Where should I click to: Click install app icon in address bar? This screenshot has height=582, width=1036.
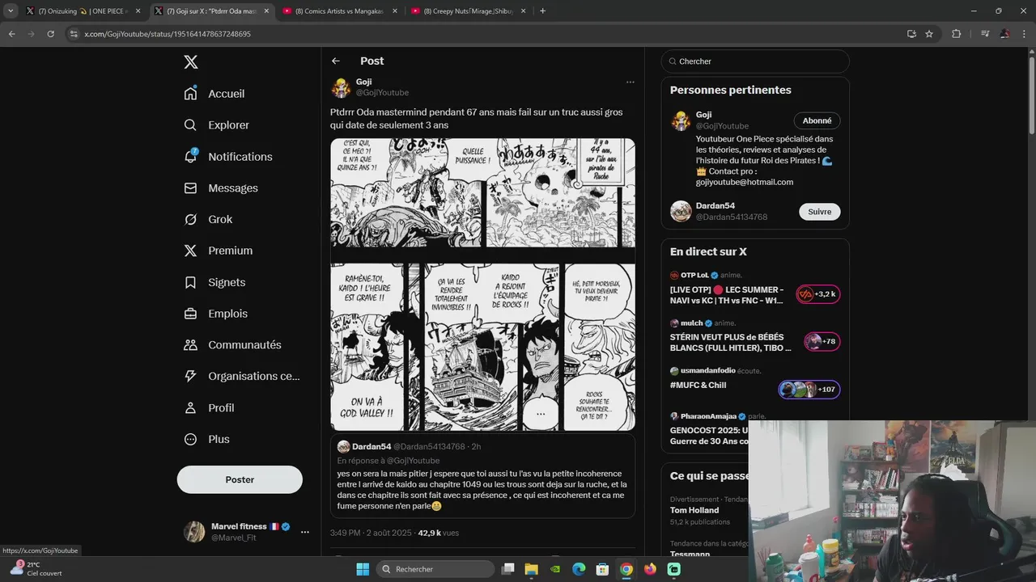[x=911, y=34]
